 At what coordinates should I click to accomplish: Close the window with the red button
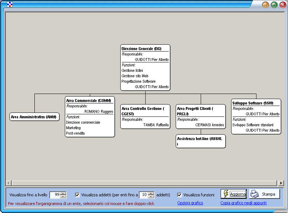tap(283, 5)
